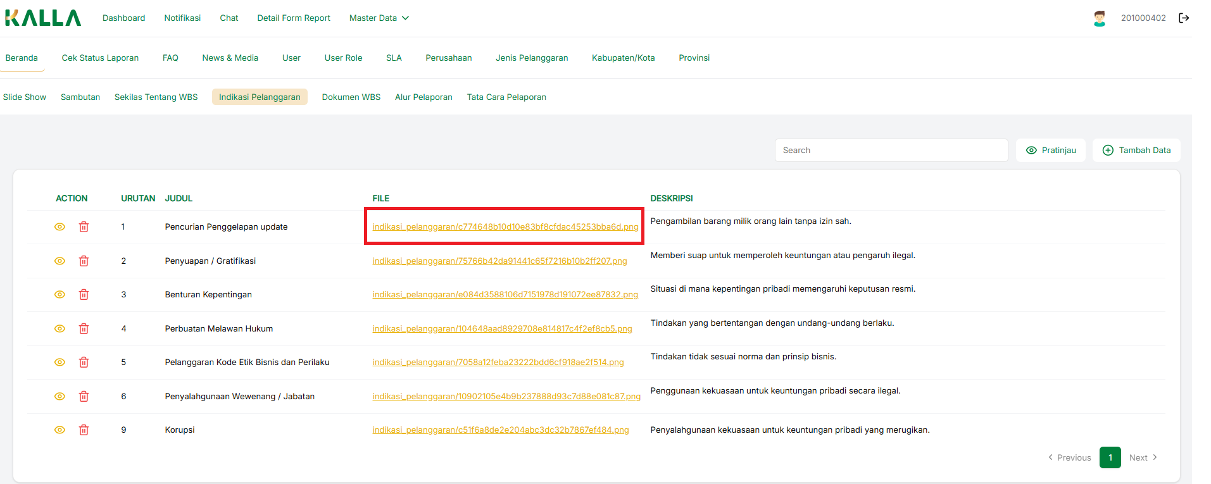Delete the Benturan Kepentingan entry
This screenshot has height=484, width=1211.
pos(84,294)
